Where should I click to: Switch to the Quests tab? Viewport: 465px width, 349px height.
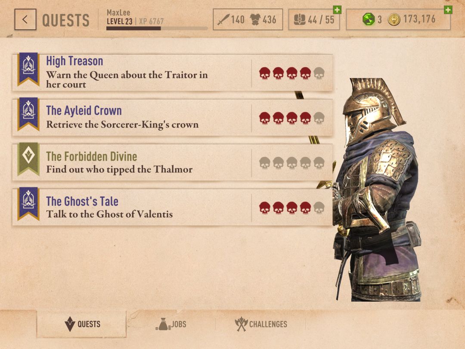(81, 324)
